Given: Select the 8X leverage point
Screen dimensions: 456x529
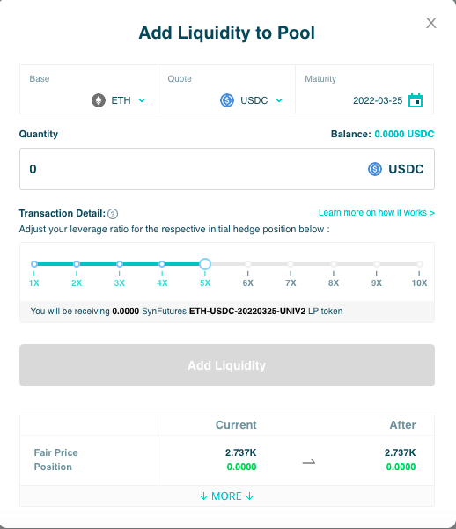Looking at the screenshot, I should pos(334,264).
